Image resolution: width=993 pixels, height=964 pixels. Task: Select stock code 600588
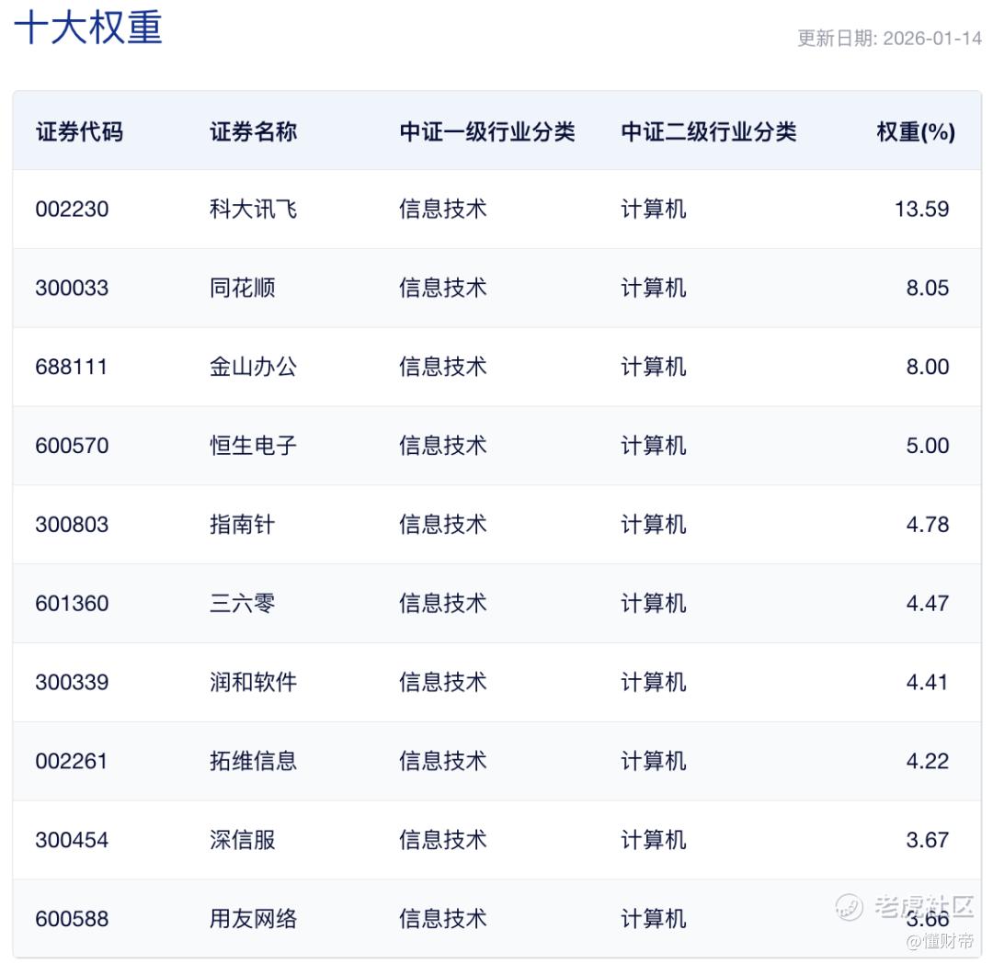(x=73, y=919)
